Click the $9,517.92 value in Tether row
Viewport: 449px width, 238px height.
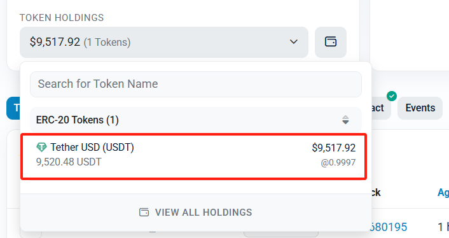point(334,148)
